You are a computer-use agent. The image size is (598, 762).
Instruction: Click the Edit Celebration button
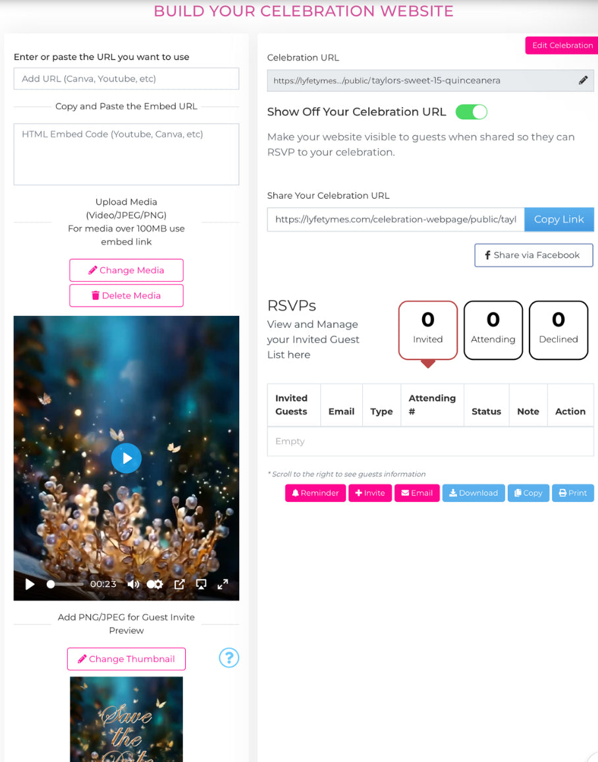coord(562,45)
